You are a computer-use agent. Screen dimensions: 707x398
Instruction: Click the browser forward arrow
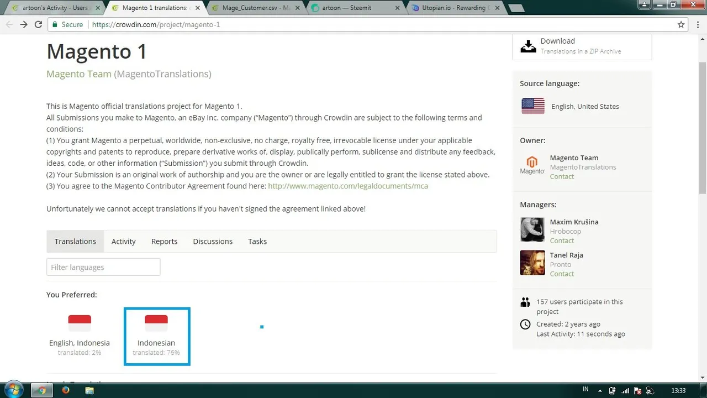(24, 24)
